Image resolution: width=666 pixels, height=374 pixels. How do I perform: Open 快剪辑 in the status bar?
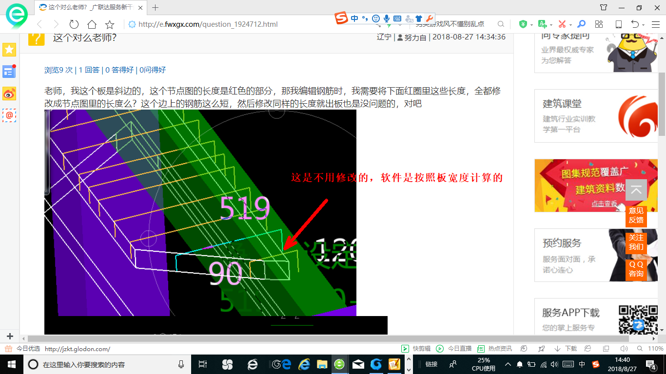click(x=416, y=349)
